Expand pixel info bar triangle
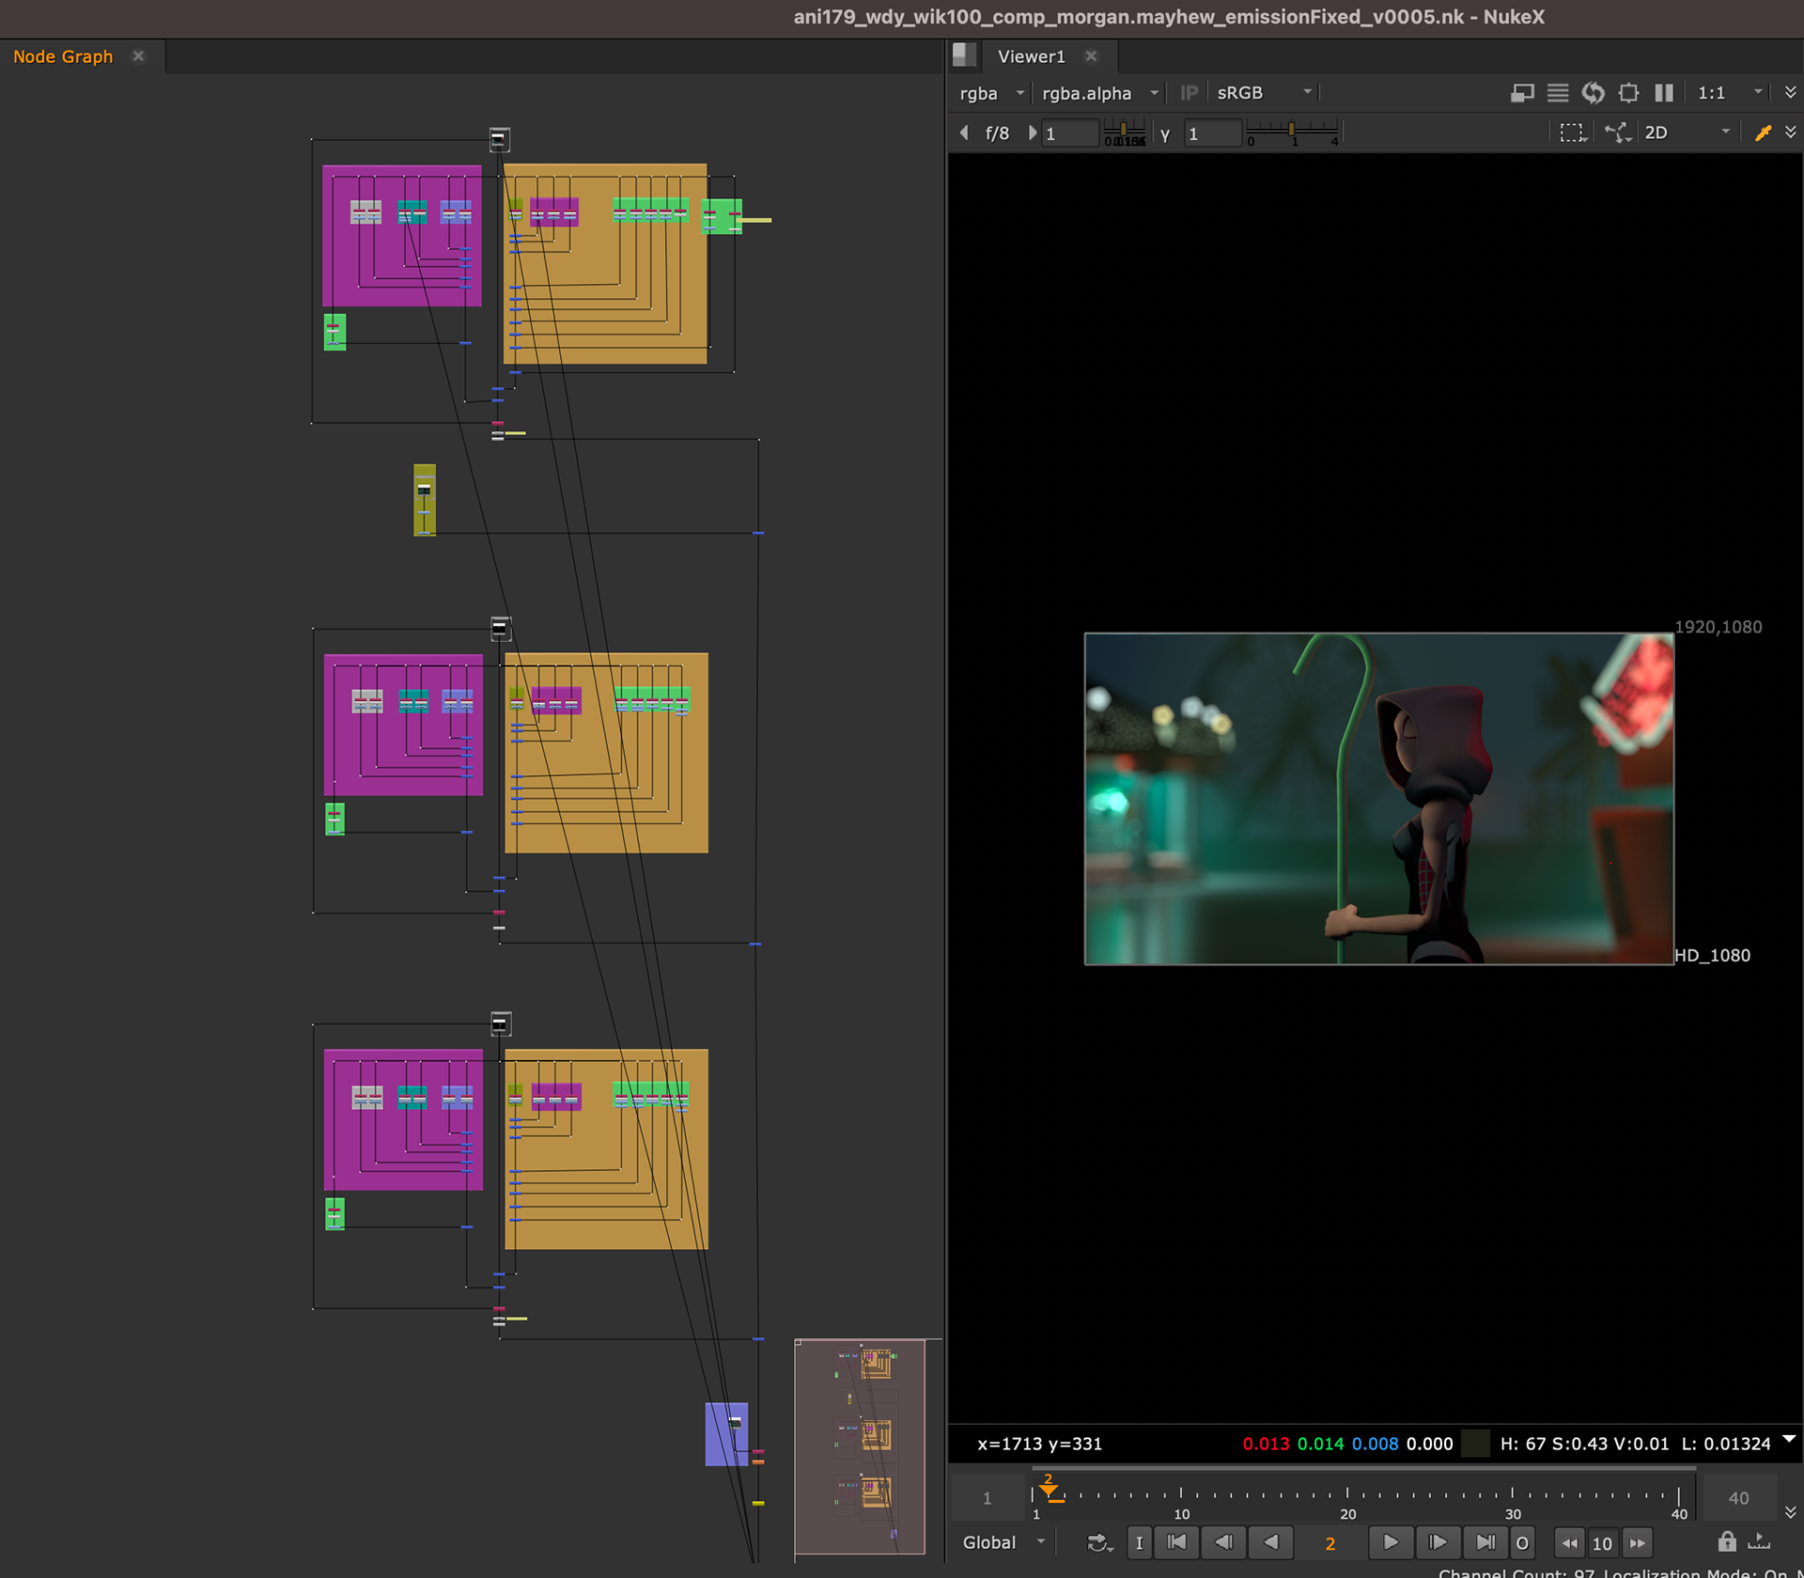The height and width of the screenshot is (1578, 1804). click(1789, 1439)
